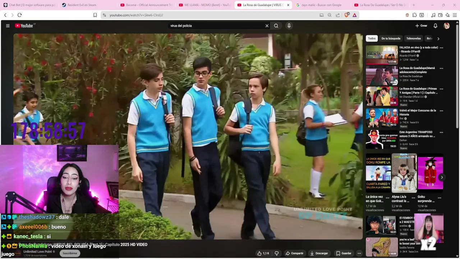
Task: Start voice search with the microphone icon
Action: pos(289,26)
